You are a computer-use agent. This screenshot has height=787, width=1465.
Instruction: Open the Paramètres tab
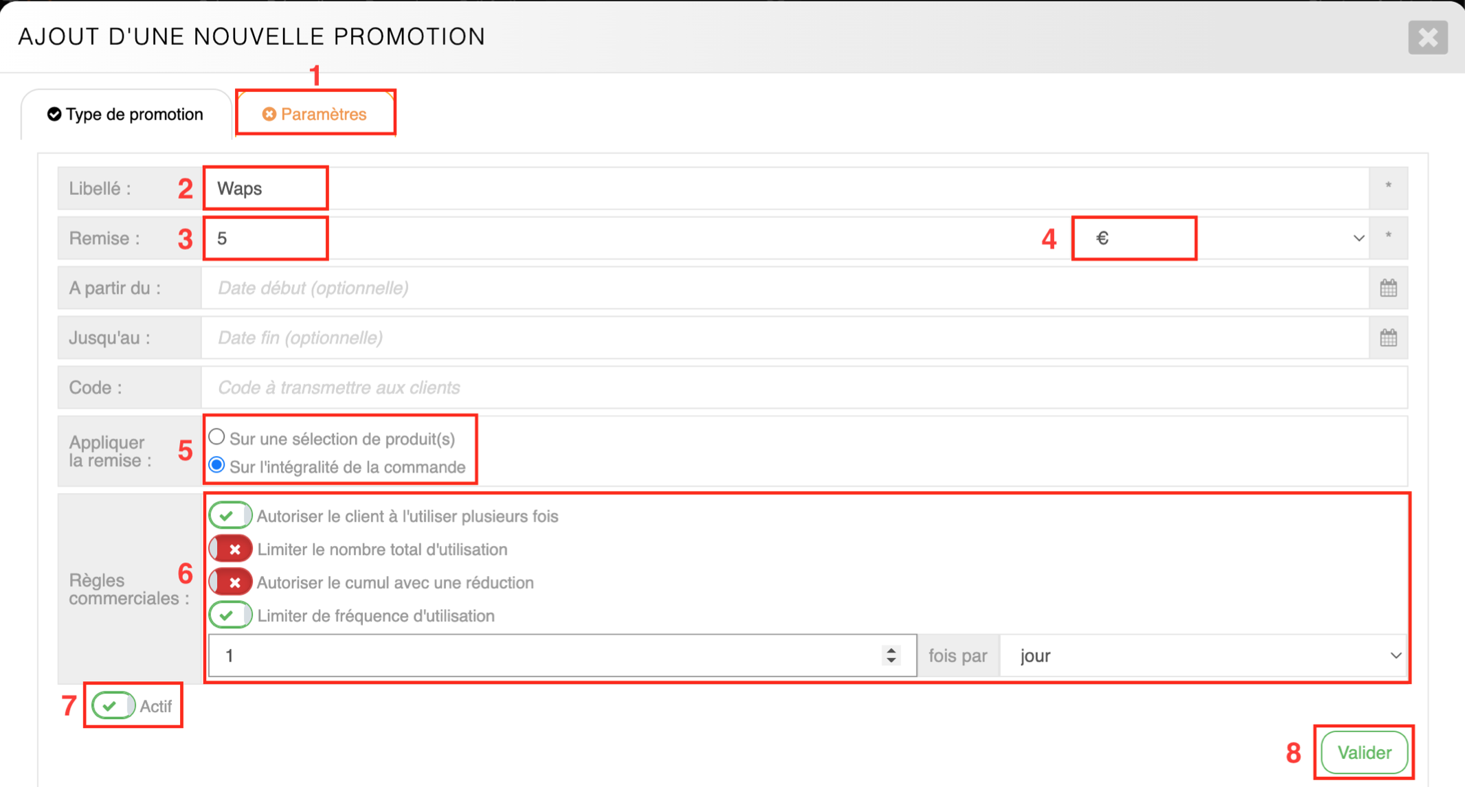pyautogui.click(x=315, y=114)
